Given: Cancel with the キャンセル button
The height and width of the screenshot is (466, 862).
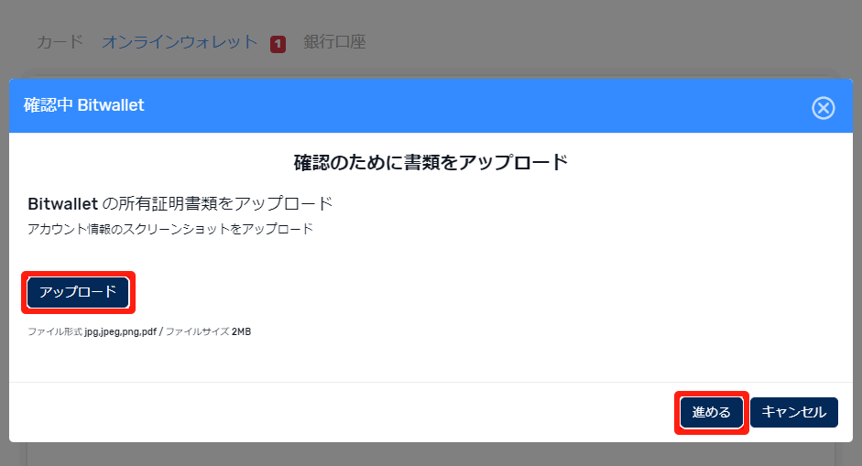Looking at the screenshot, I should point(793,413).
